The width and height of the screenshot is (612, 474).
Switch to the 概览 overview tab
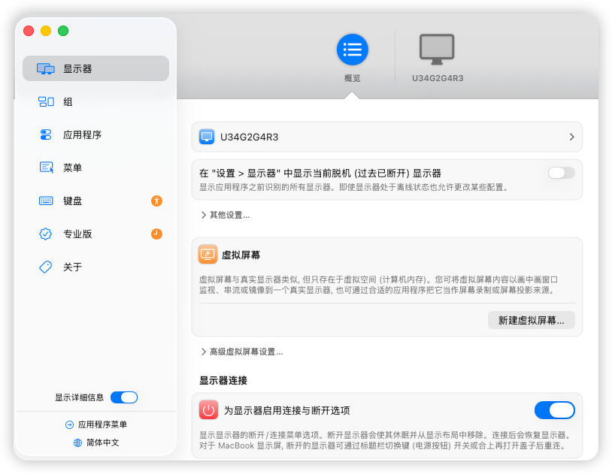(x=352, y=58)
